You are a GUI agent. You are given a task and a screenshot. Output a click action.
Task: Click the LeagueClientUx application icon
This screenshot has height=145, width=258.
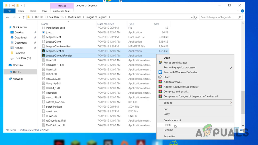click(44, 51)
